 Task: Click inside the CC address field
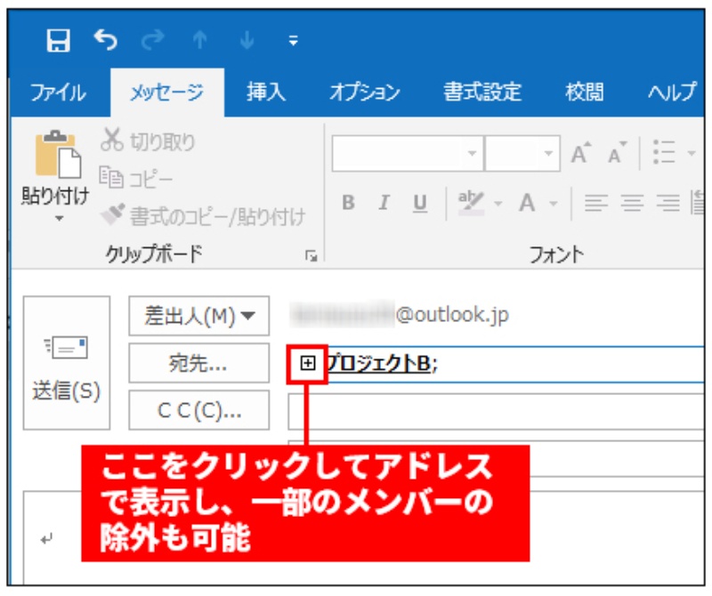(x=494, y=410)
